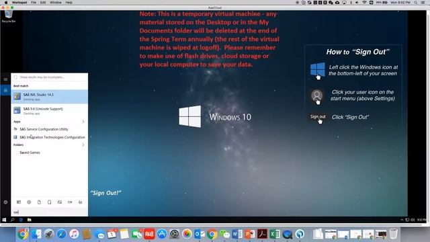The width and height of the screenshot is (430, 242).
Task: Open the File menu
Action: point(34,3)
